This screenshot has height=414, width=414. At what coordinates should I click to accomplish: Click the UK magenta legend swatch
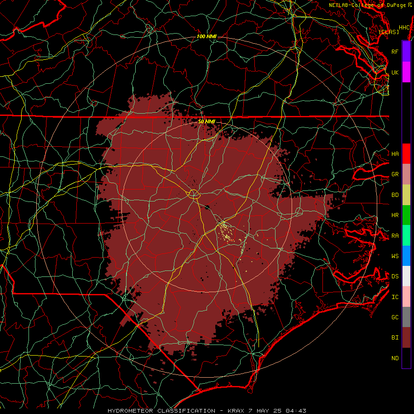coord(406,72)
